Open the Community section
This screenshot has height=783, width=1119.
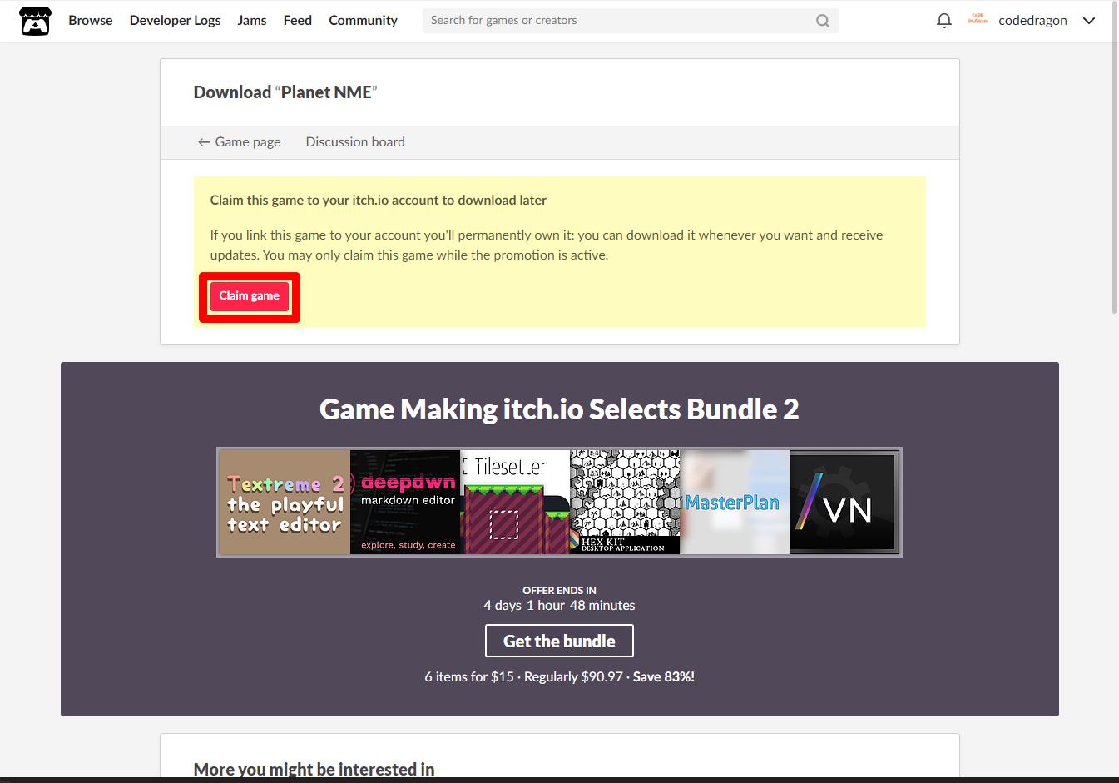(x=363, y=21)
